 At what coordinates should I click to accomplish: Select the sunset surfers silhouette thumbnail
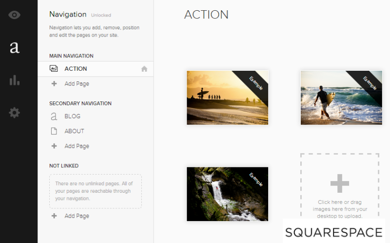pyautogui.click(x=227, y=98)
